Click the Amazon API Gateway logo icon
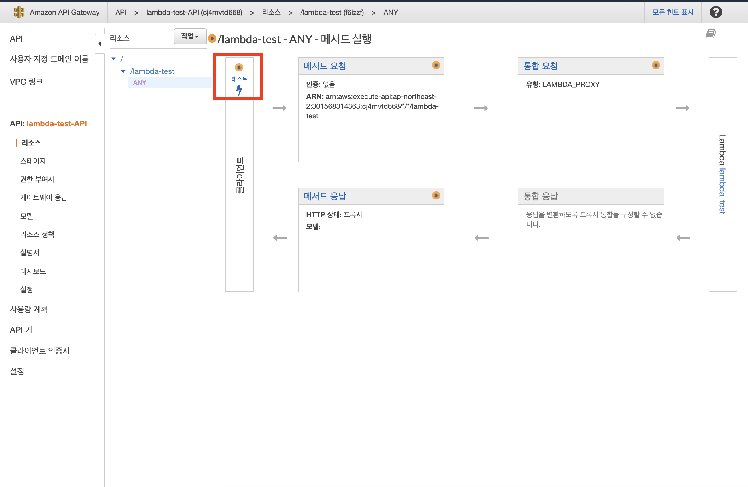The width and height of the screenshot is (748, 487). tap(19, 12)
